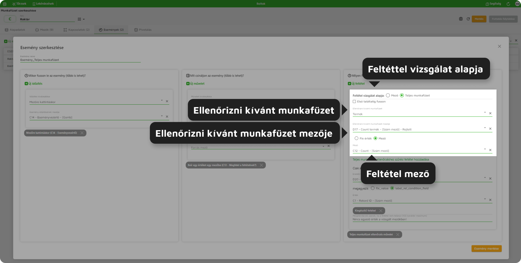Edit the Nincs egyező érték message field
Image resolution: width=521 pixels, height=263 pixels.
coord(422,219)
